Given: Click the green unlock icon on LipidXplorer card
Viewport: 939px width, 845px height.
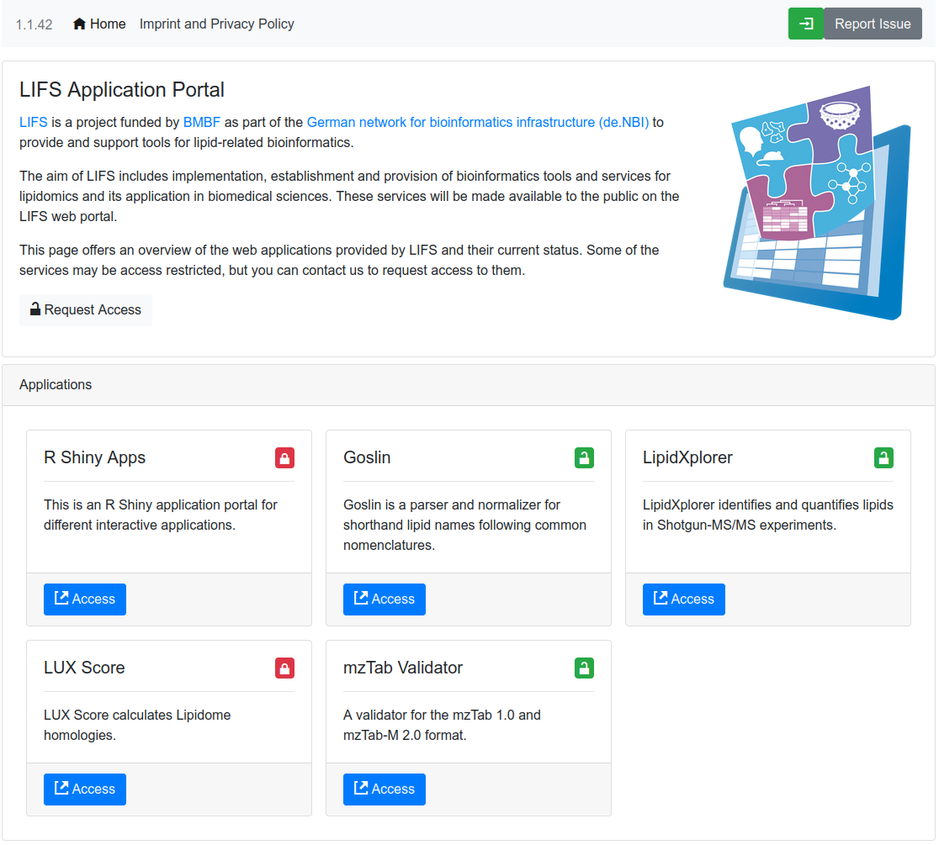Looking at the screenshot, I should point(883,457).
